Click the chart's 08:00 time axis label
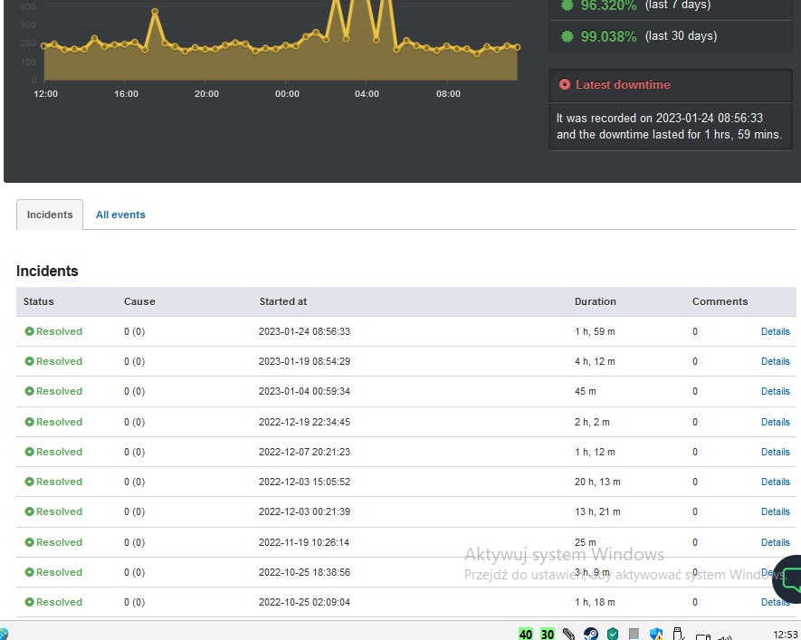 [448, 94]
